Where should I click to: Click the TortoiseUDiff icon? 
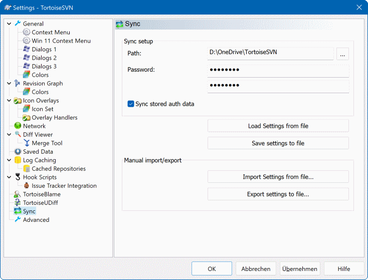click(18, 203)
